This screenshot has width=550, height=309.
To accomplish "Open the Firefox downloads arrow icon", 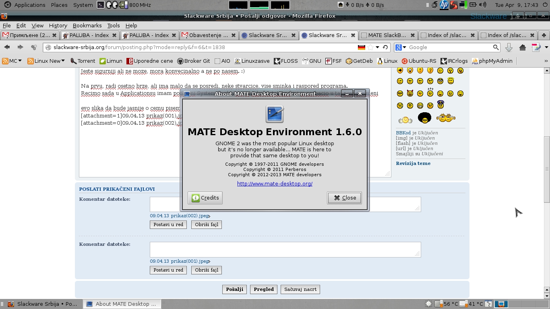I will (509, 47).
